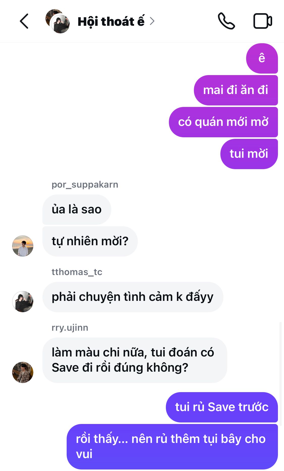Open the por_suppakarn username label
Viewport: 284px width, 471px height.
pyautogui.click(x=85, y=185)
